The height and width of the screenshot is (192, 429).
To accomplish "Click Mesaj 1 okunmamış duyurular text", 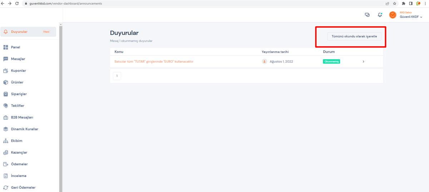I will click(x=131, y=41).
